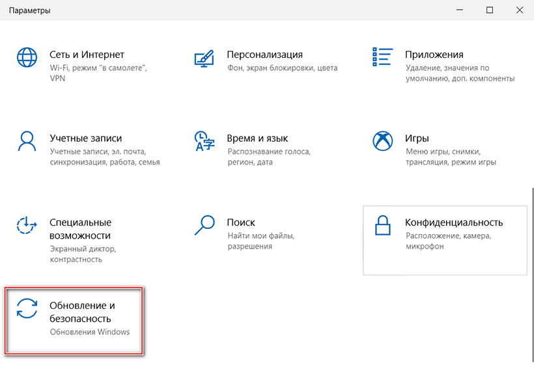Select the Время и язык heading
Viewport: 534px width, 372px height.
pyautogui.click(x=257, y=139)
